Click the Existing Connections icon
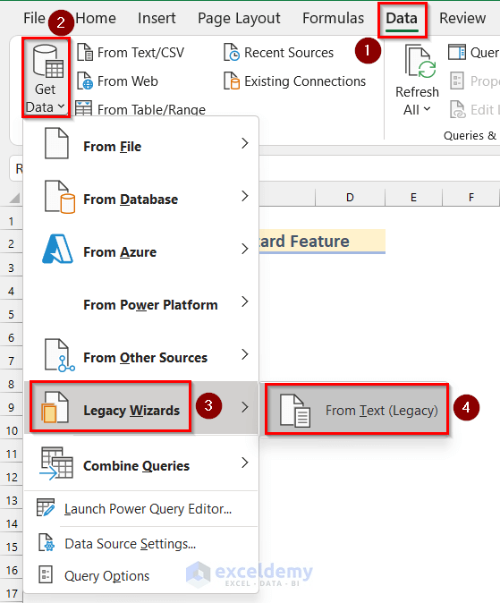This screenshot has height=603, width=500. [232, 81]
